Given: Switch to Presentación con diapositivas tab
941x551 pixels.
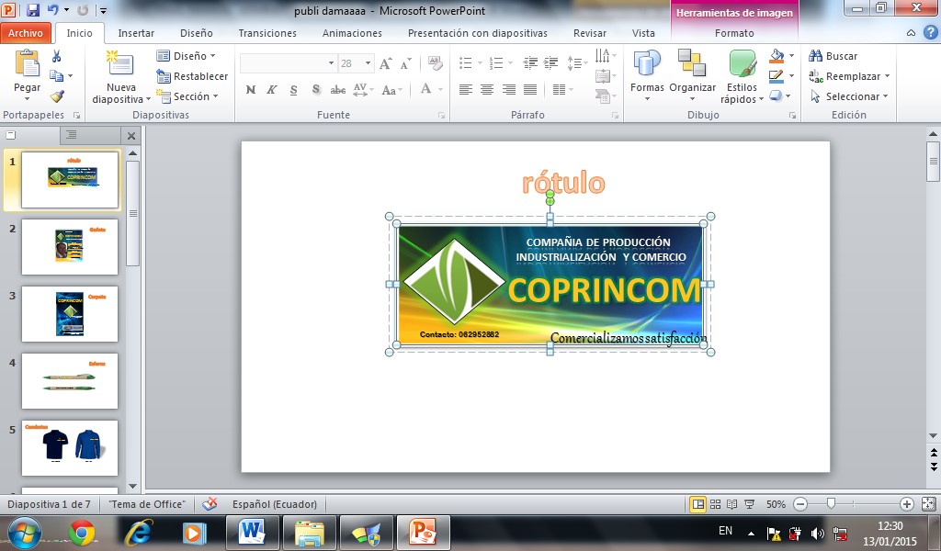Looking at the screenshot, I should pyautogui.click(x=478, y=33).
